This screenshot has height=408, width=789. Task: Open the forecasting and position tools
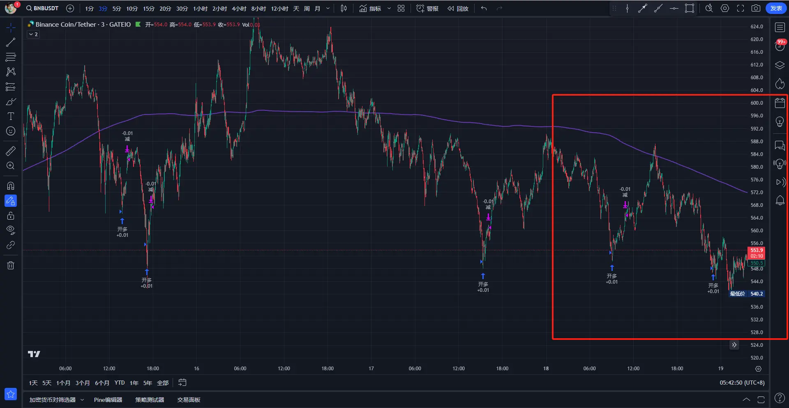(11, 87)
